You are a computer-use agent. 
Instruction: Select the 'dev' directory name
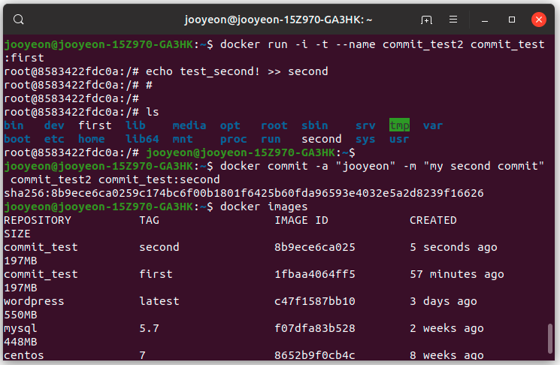coord(54,125)
